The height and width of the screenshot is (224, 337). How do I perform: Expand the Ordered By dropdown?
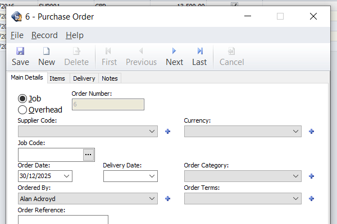152,199
